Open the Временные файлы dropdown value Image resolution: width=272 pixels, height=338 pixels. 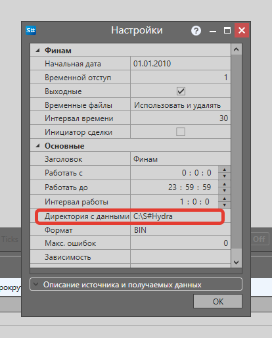(x=181, y=105)
